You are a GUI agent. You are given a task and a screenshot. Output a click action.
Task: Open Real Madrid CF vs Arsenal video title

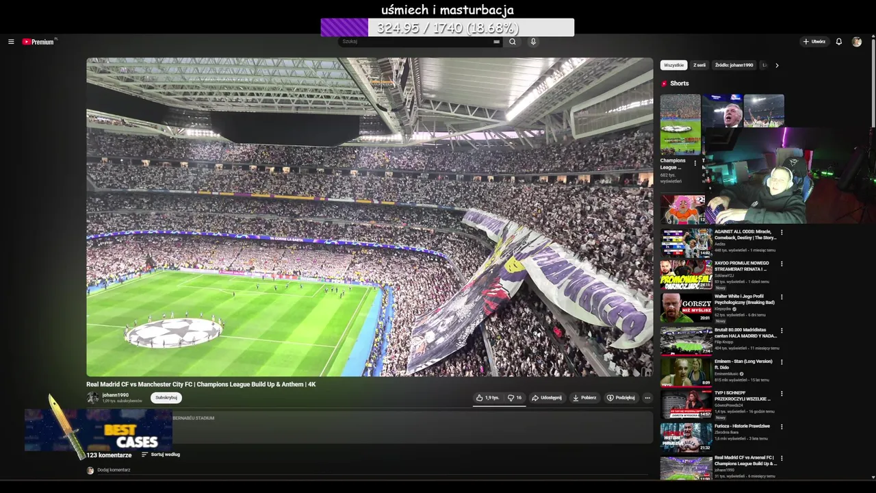(745, 461)
